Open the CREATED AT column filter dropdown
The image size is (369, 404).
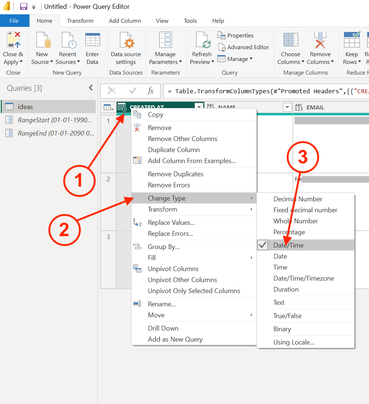point(199,107)
